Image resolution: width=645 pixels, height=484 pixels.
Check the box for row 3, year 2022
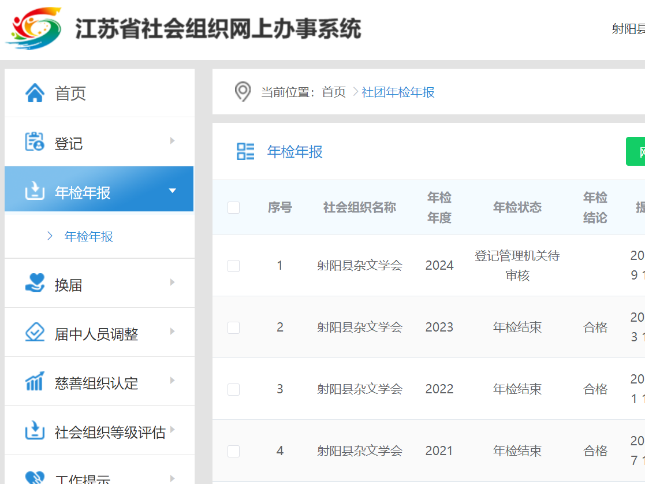(234, 389)
